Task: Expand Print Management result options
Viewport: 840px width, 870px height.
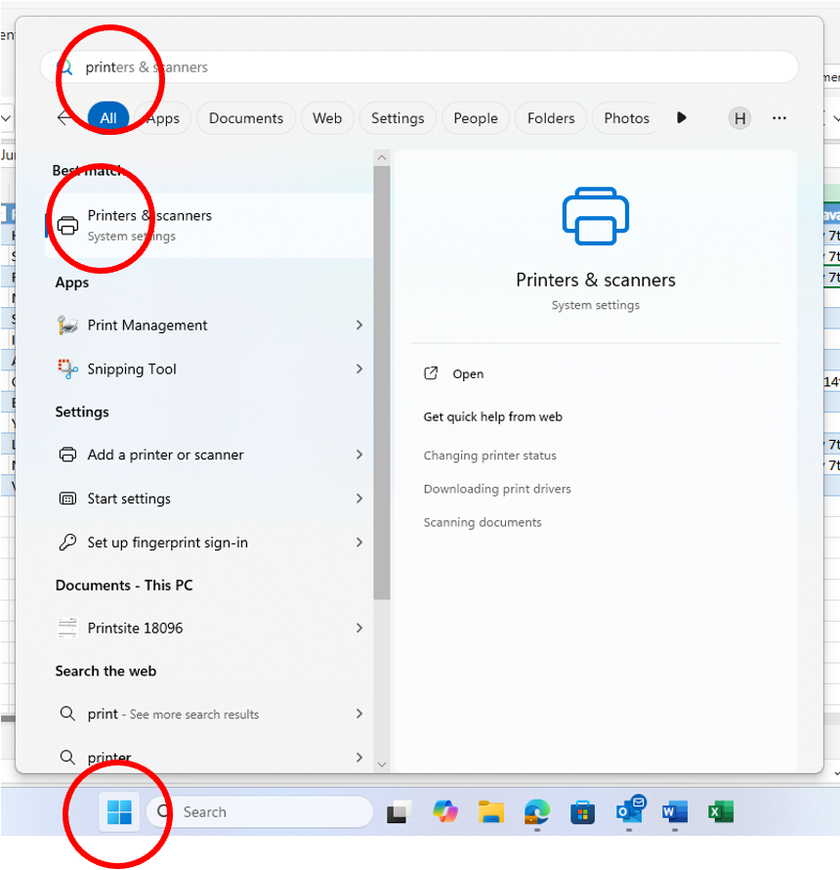Action: [x=359, y=325]
